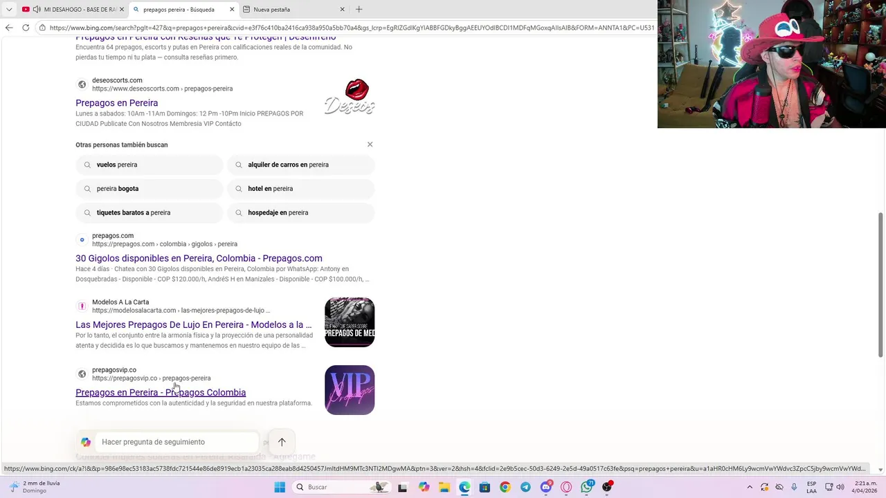Select 'tiquetes baratos a pereira' suggestion

pos(150,212)
